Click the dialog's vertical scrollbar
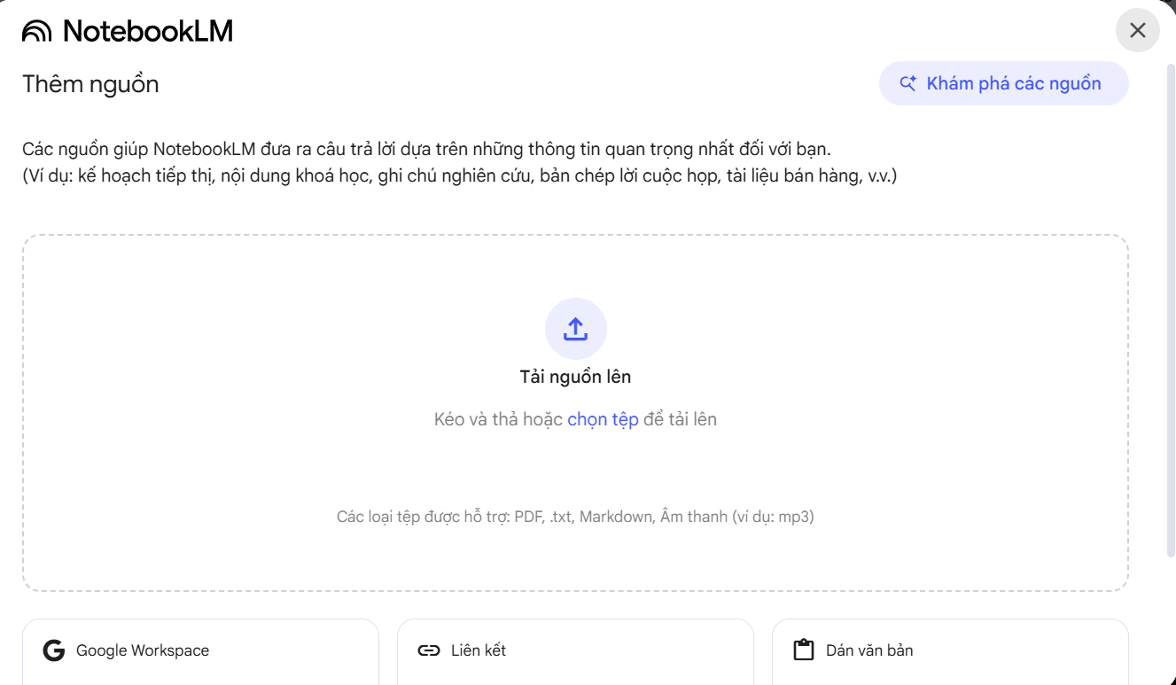Viewport: 1176px width, 685px height. point(1170,310)
